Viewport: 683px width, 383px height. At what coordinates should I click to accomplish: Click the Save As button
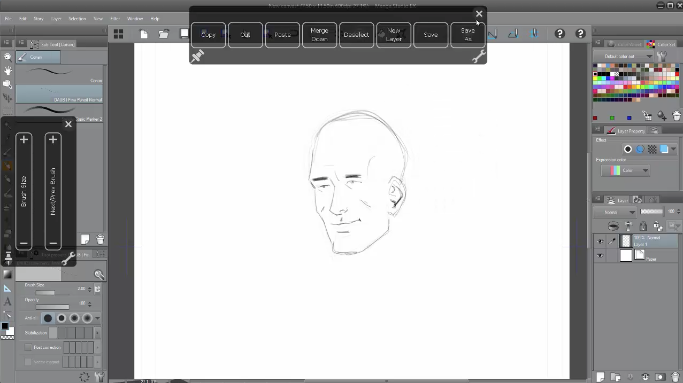468,35
